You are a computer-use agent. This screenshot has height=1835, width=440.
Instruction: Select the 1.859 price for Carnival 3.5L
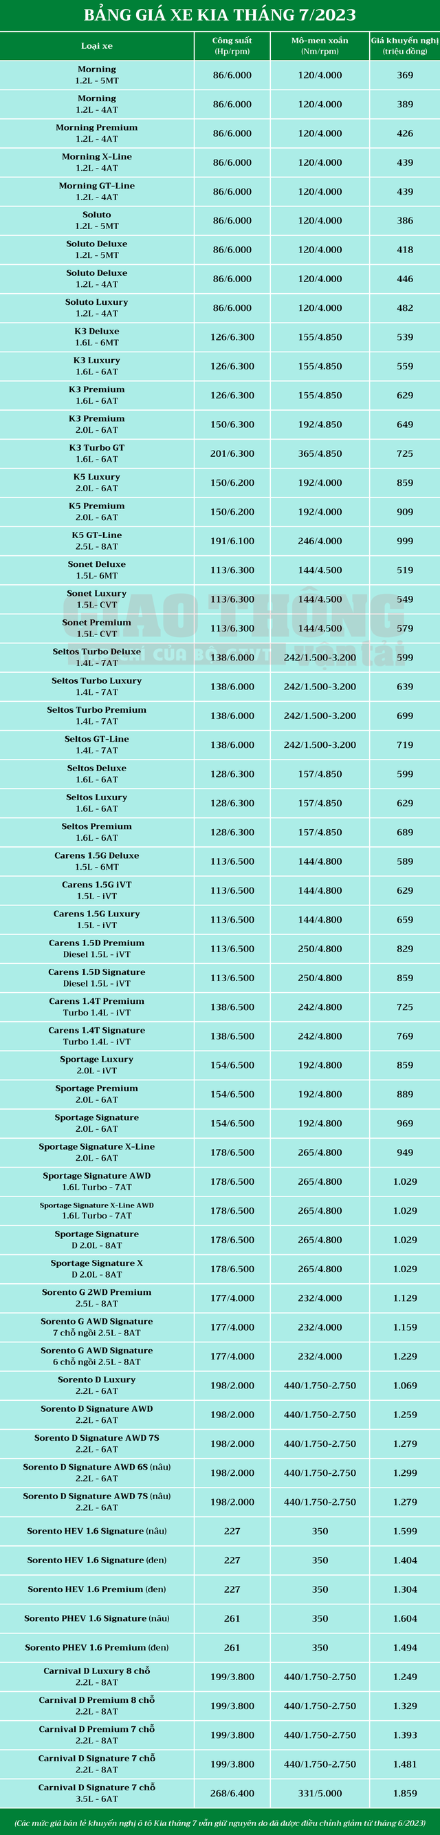[404, 1793]
